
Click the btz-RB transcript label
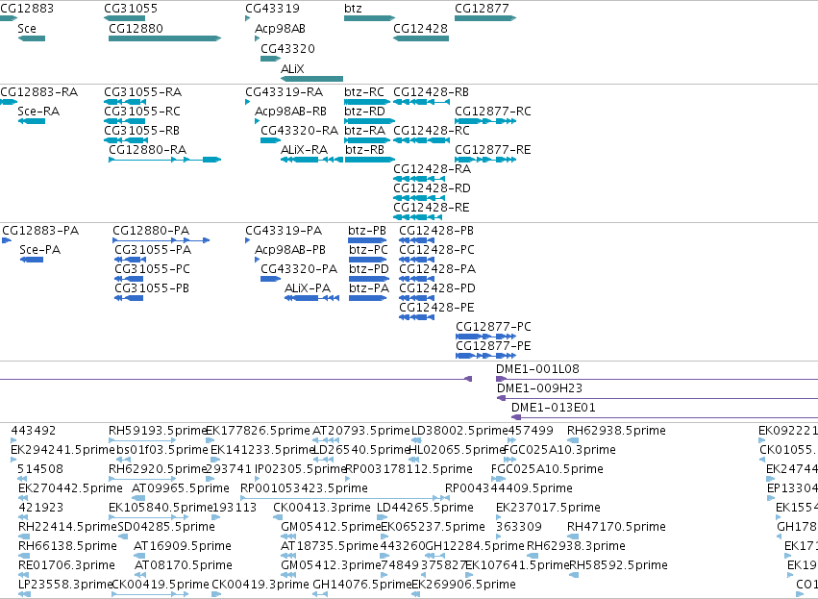364,150
